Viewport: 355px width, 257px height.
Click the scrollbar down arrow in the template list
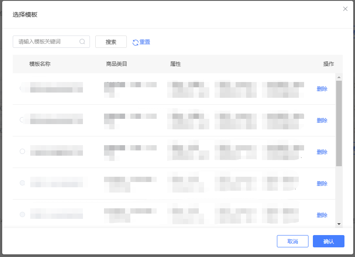[339, 224]
